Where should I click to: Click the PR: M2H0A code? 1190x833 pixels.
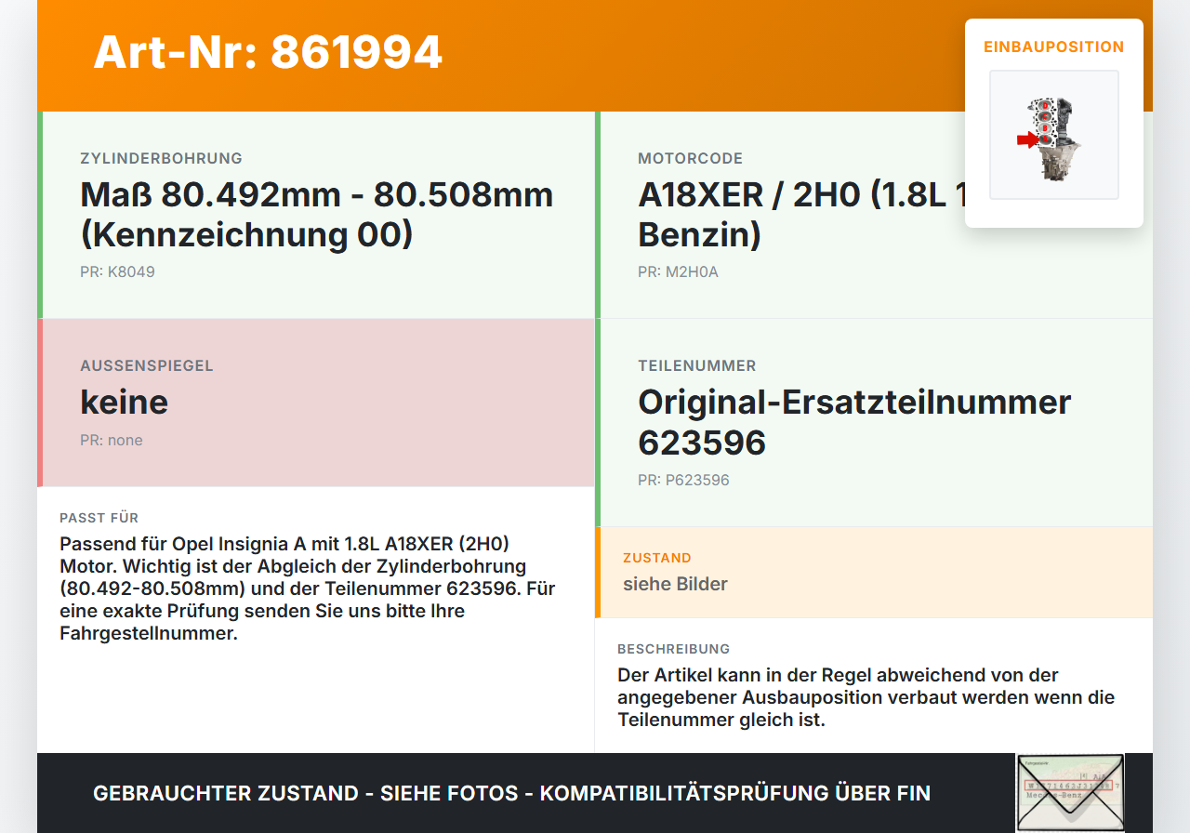coord(678,272)
